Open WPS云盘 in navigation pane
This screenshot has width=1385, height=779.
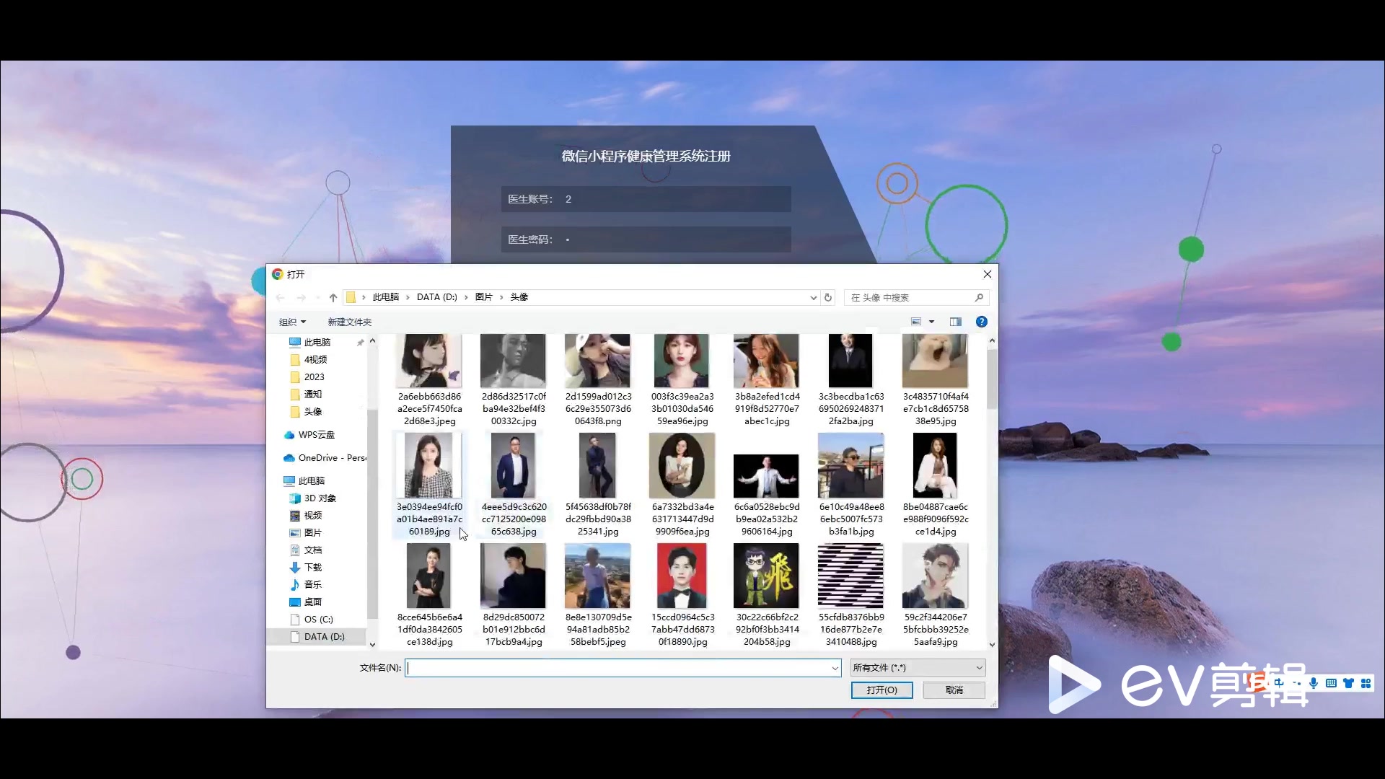pyautogui.click(x=316, y=434)
